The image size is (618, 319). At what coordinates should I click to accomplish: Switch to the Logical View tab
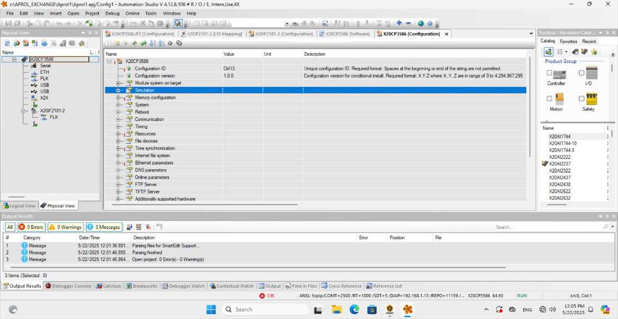coord(19,206)
